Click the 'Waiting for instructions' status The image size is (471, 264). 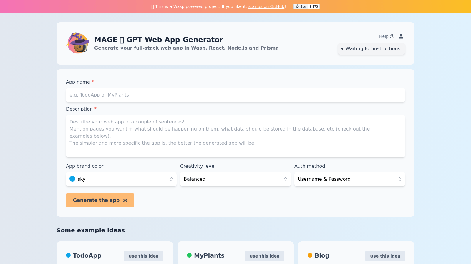372,49
